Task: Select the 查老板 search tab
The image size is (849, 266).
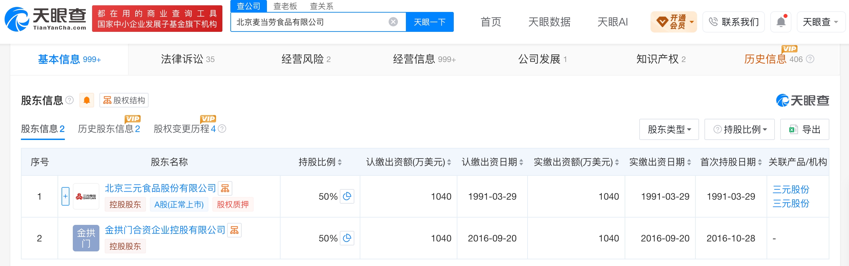Action: click(x=285, y=6)
